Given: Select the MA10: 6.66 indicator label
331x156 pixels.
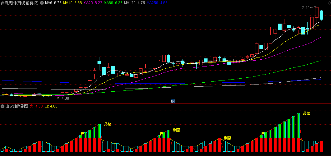Looking at the screenshot, I should [73, 3].
